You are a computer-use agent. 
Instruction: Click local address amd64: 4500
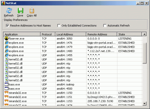pos(64,89)
